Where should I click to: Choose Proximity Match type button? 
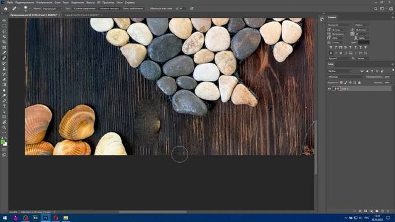[133, 9]
